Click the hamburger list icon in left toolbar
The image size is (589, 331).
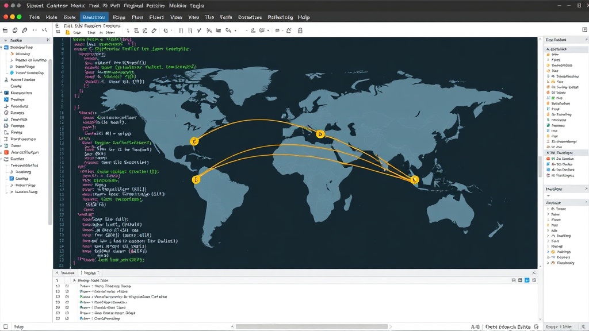coord(5,30)
